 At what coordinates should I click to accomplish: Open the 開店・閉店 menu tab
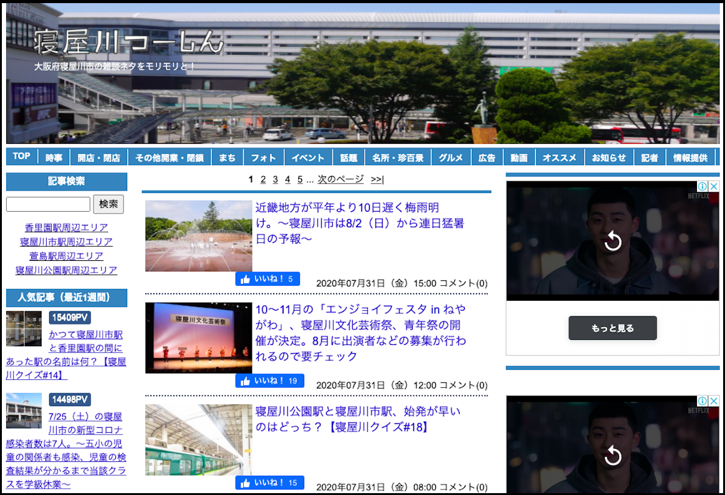[98, 158]
